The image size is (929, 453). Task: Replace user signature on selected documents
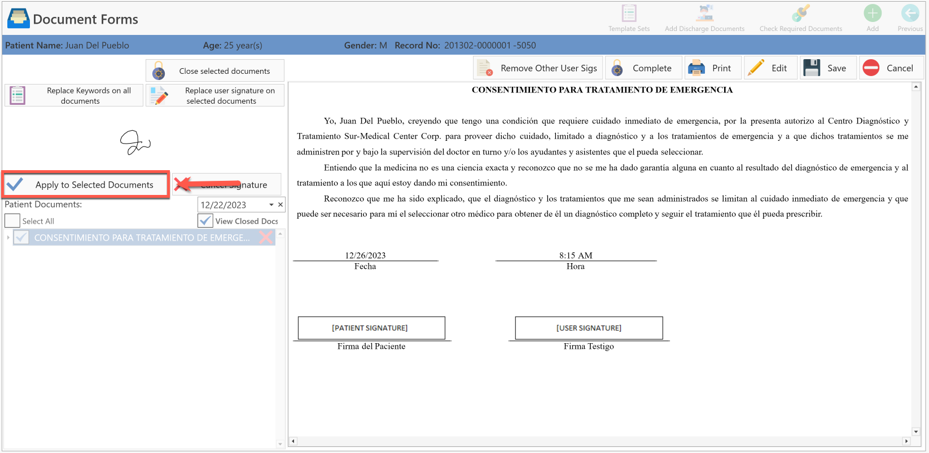[215, 95]
